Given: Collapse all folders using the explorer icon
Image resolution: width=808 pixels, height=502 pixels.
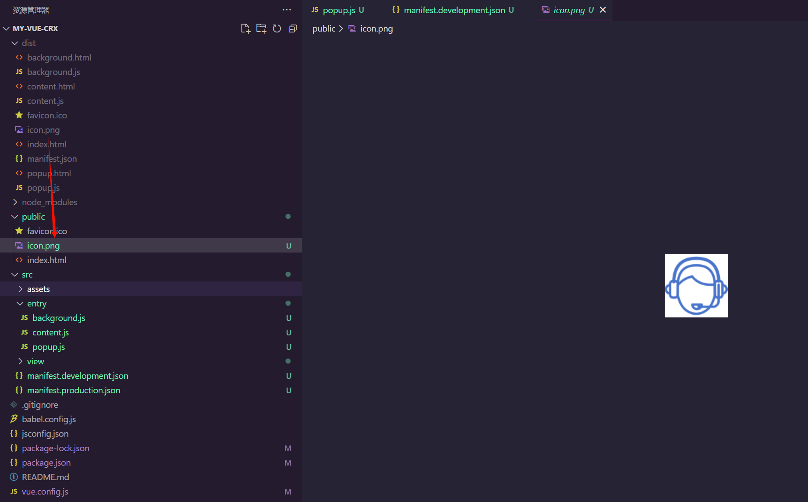Looking at the screenshot, I should [x=293, y=28].
